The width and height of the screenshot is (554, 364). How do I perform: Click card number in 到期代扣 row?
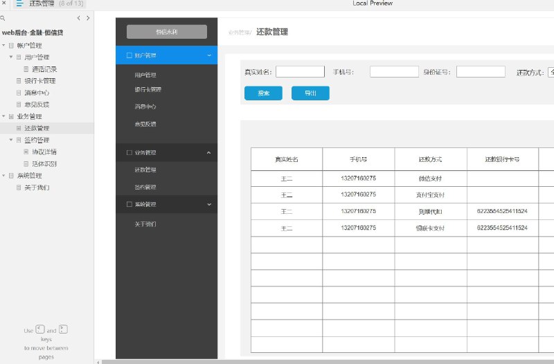pos(502,211)
